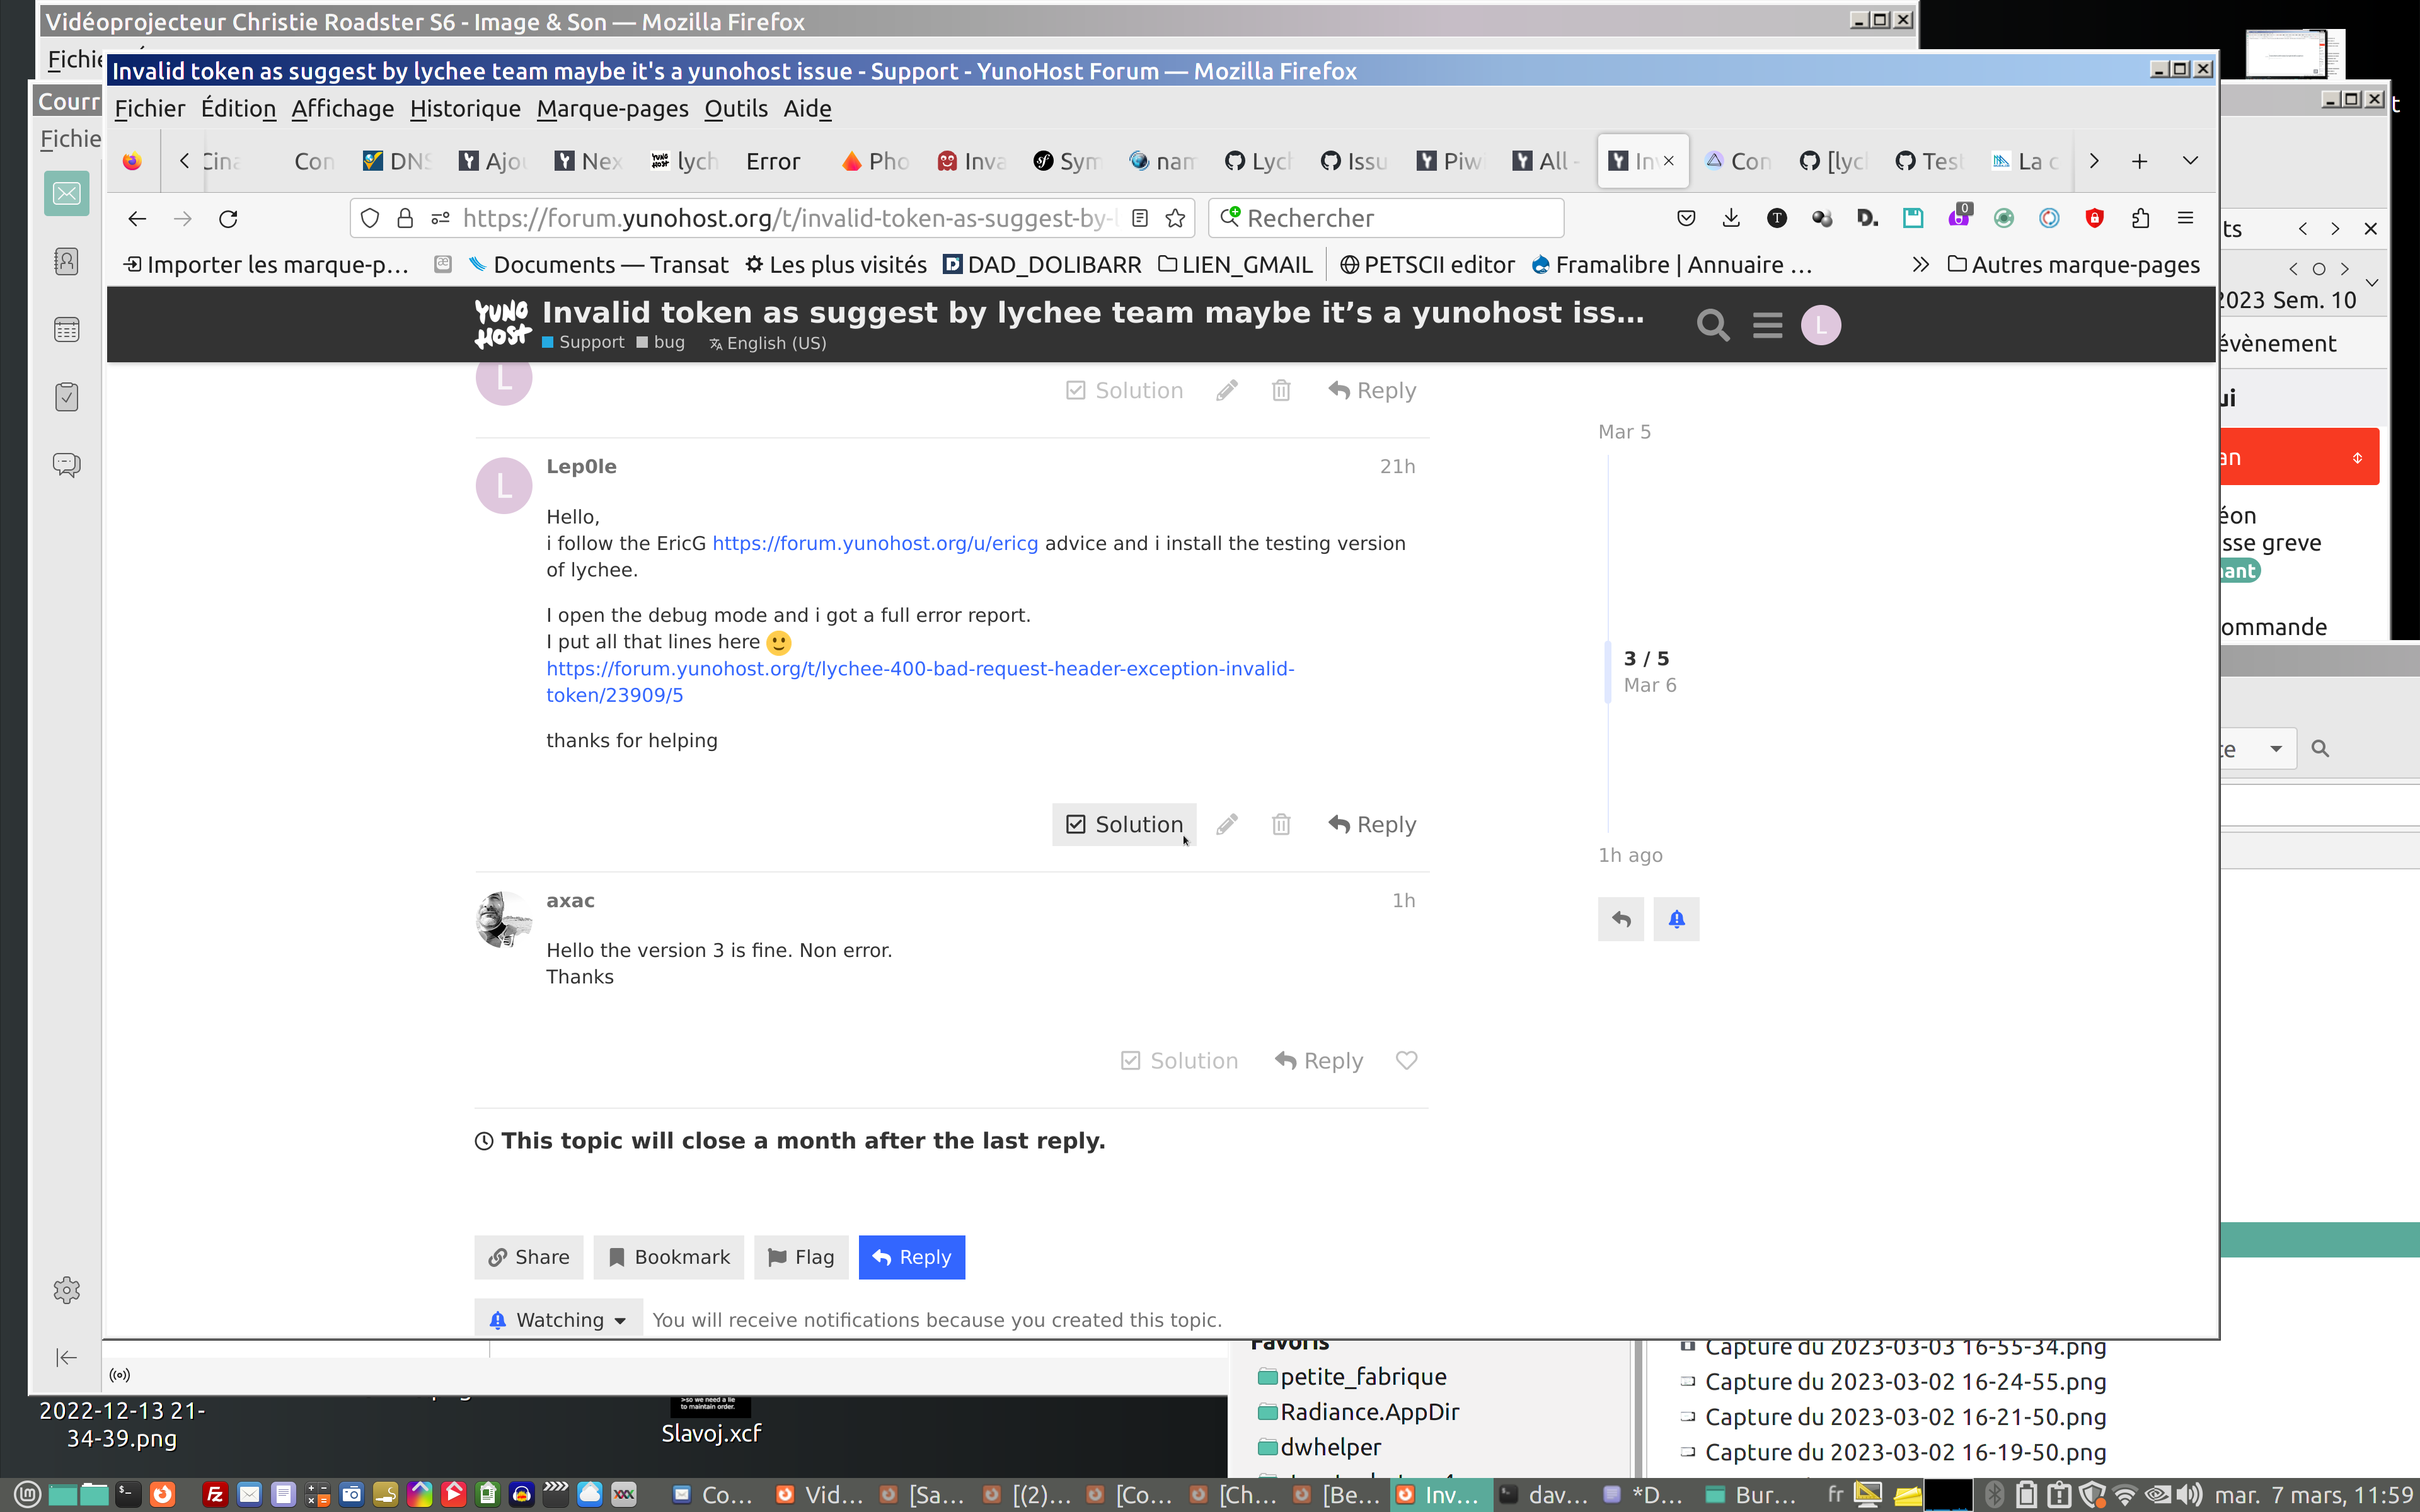The width and height of the screenshot is (2420, 1512).
Task: Click the pencil edit icon on Lep0le's post
Action: tap(1227, 824)
